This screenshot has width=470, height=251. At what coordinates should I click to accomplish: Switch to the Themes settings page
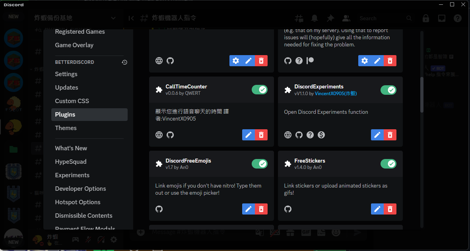tap(66, 128)
